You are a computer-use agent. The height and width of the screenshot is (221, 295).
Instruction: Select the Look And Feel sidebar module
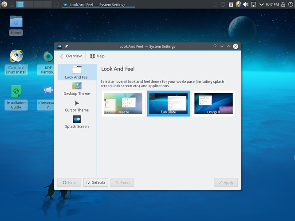click(x=77, y=72)
